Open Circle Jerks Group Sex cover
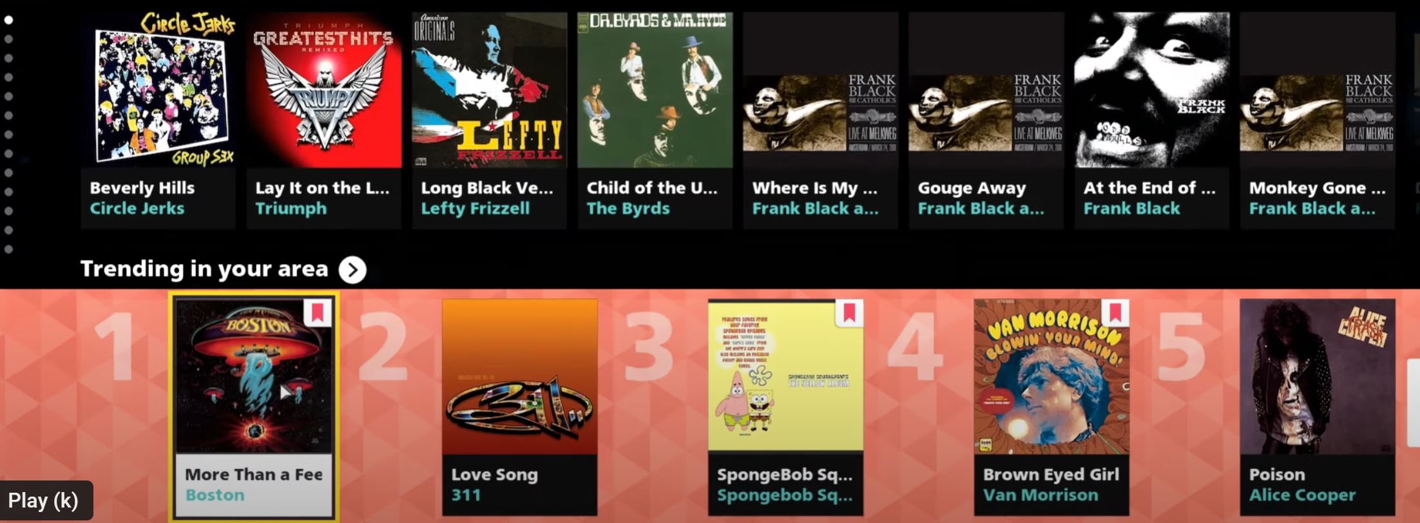 pyautogui.click(x=158, y=90)
